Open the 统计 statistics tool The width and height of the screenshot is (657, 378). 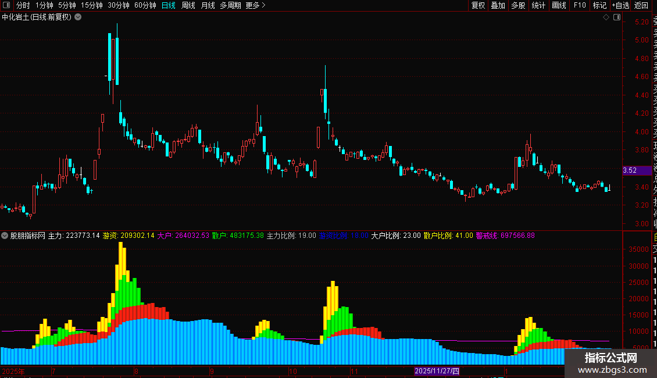[538, 5]
